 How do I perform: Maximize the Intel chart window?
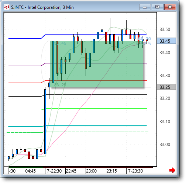(x=158, y=7)
